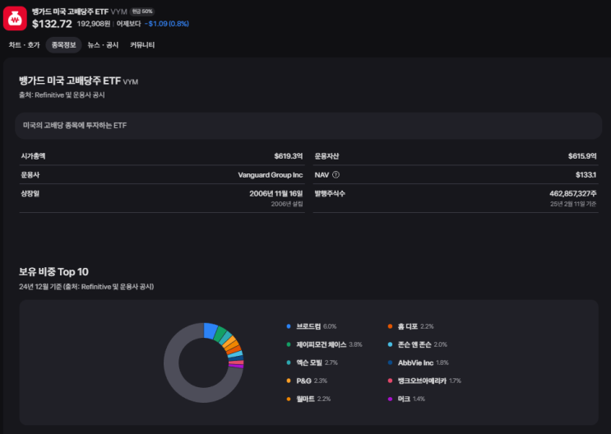This screenshot has height=434, width=611.
Task: Click the 25년 2월 11일 기준 note
Action: coord(573,204)
